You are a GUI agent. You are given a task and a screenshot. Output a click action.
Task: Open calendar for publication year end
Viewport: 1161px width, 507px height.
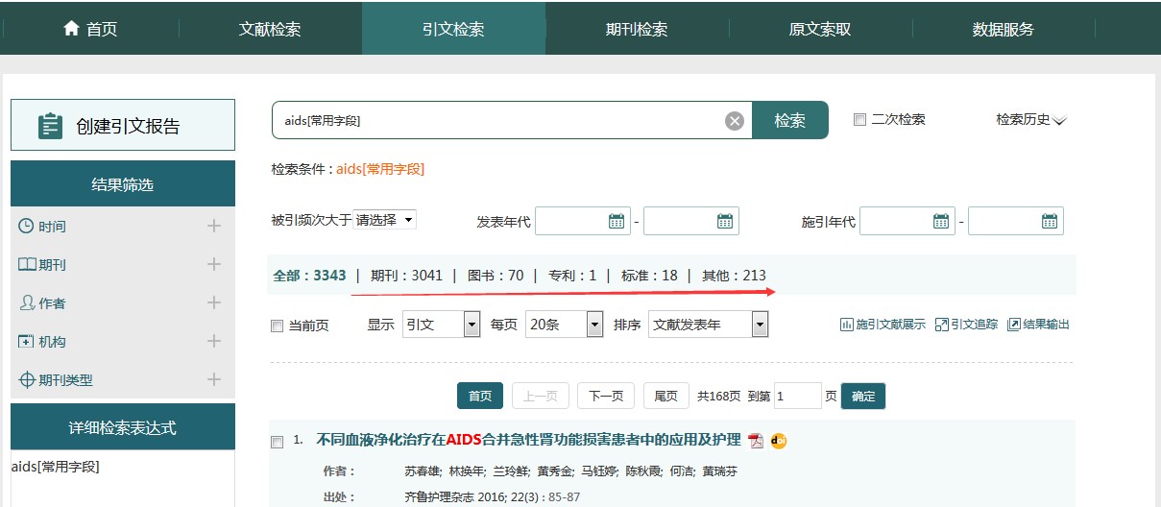(725, 221)
